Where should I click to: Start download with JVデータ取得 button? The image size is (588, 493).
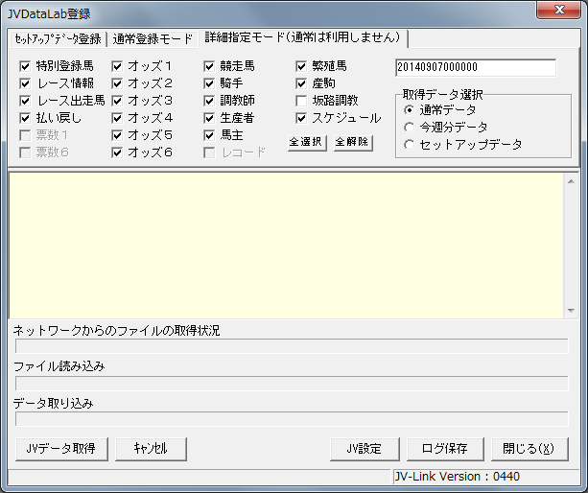[x=61, y=449]
